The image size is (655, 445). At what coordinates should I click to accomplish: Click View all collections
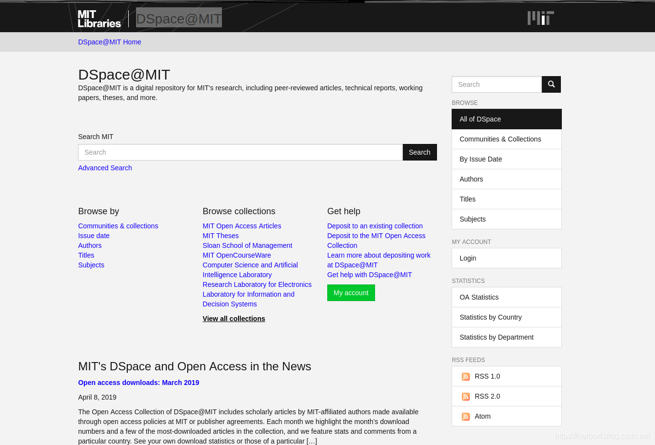[234, 319]
